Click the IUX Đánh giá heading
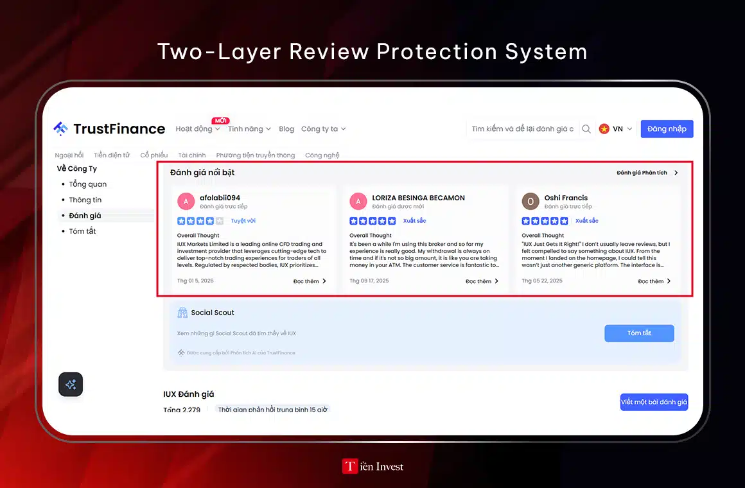745x488 pixels. (189, 394)
